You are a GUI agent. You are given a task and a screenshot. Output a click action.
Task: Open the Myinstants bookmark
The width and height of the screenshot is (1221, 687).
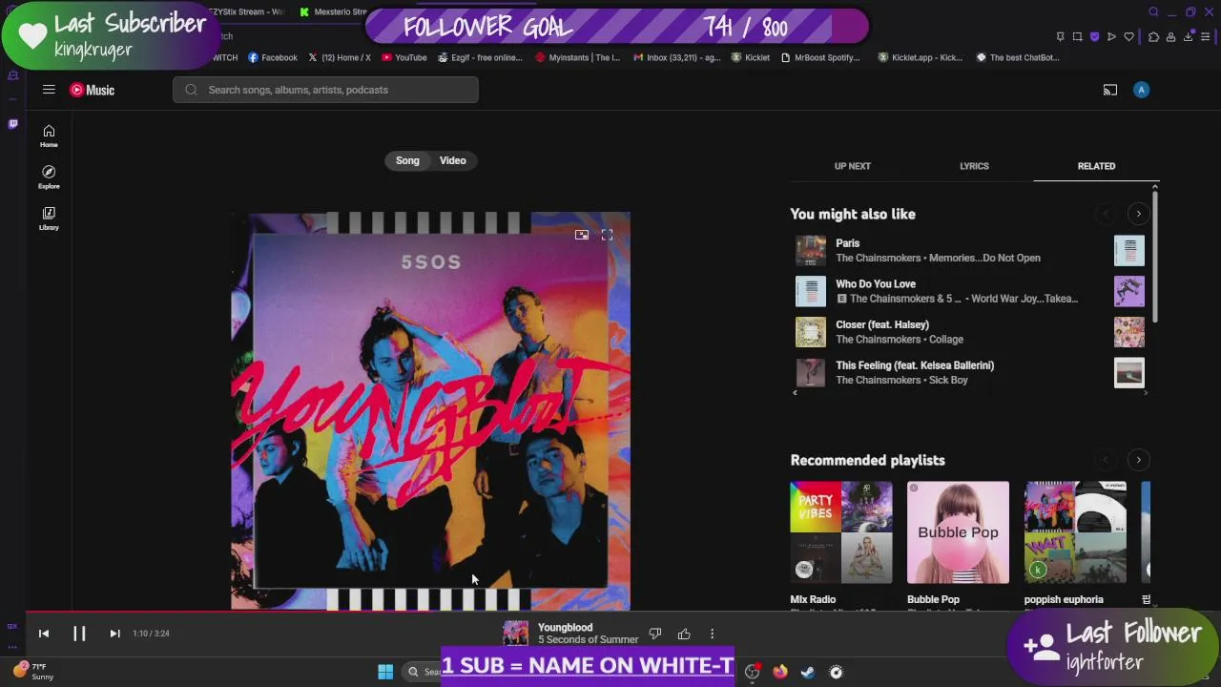[x=578, y=57]
